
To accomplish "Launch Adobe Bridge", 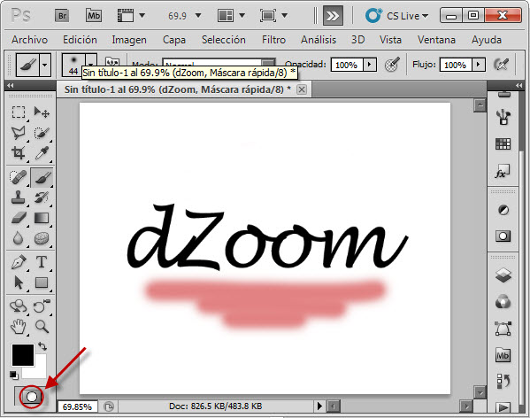I will (63, 16).
